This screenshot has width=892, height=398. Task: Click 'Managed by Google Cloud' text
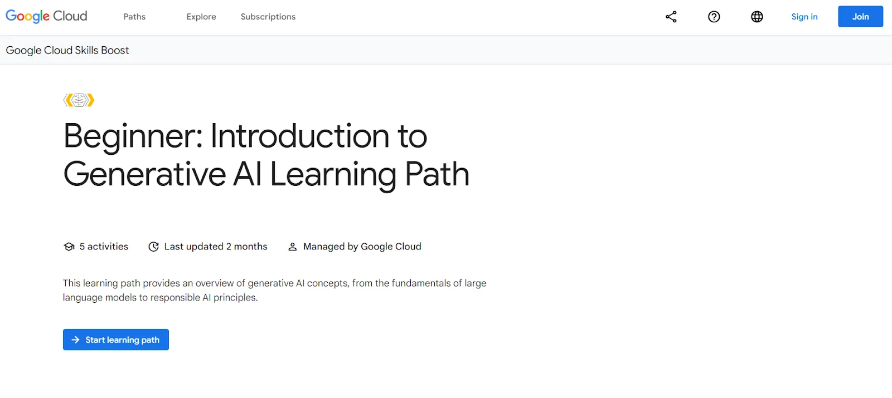(362, 247)
